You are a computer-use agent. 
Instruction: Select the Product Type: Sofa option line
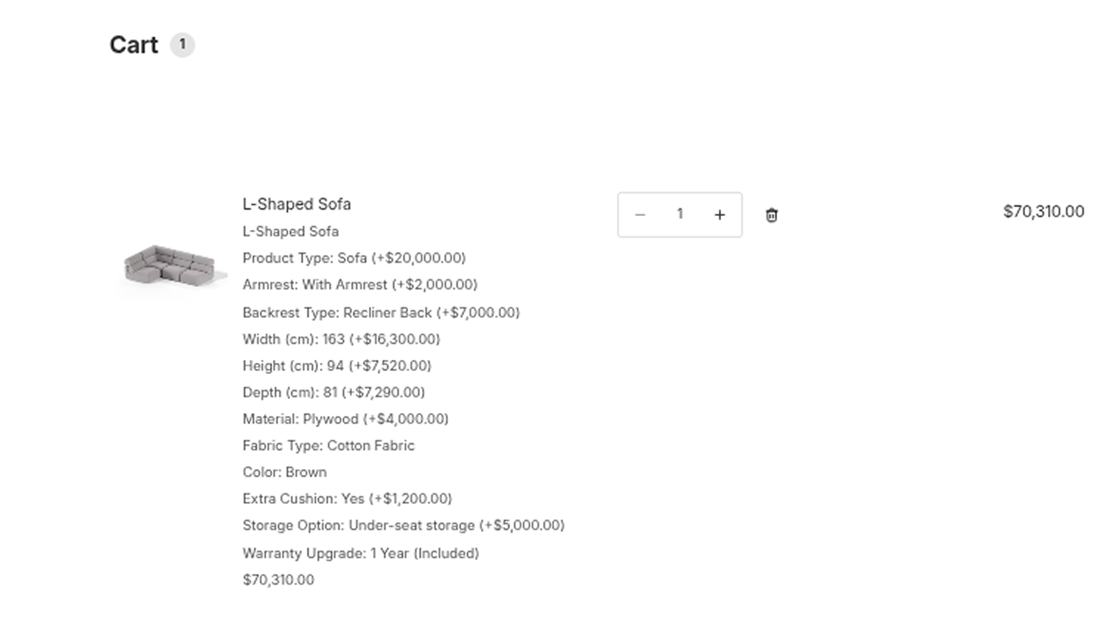pos(354,258)
